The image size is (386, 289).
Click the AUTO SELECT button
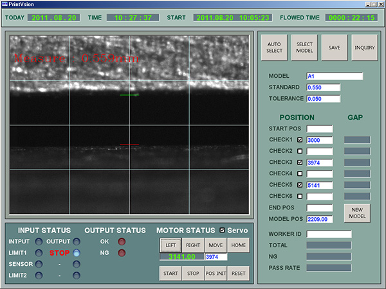[x=274, y=47]
